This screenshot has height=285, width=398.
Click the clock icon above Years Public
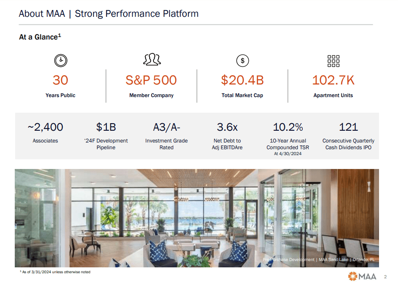pos(61,61)
